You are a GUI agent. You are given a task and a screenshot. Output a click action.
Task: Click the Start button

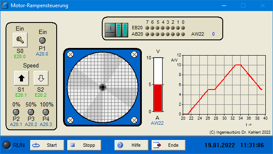(x=47, y=145)
